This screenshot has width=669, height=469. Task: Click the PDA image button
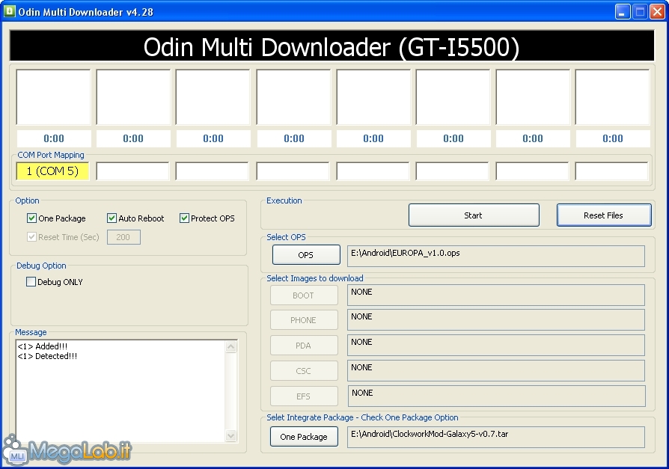point(304,346)
